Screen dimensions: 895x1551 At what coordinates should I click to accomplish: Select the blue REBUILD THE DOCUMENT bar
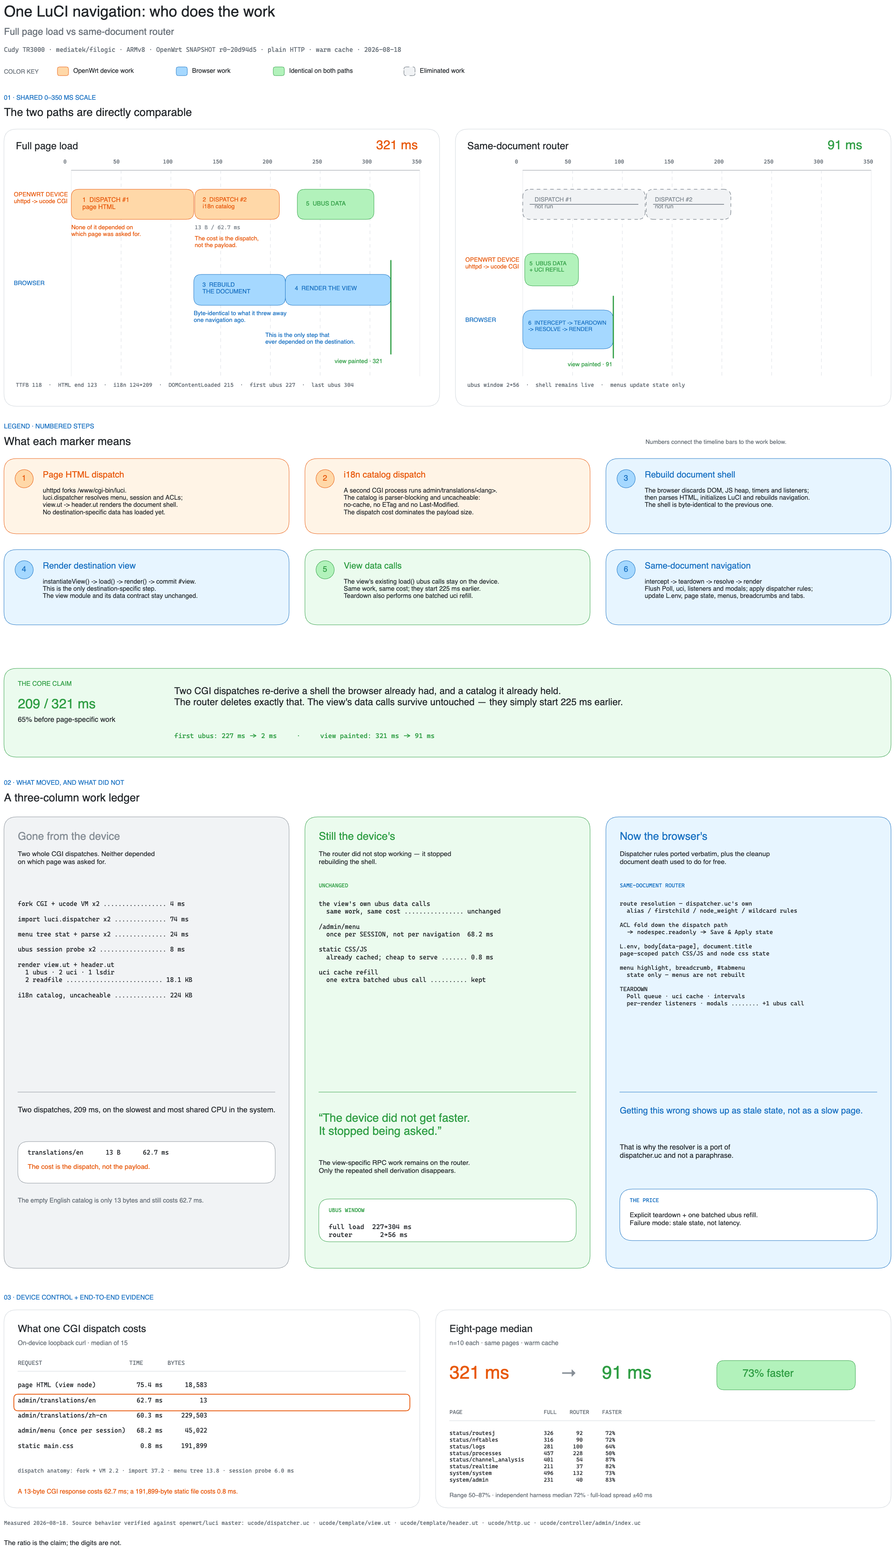(x=239, y=289)
